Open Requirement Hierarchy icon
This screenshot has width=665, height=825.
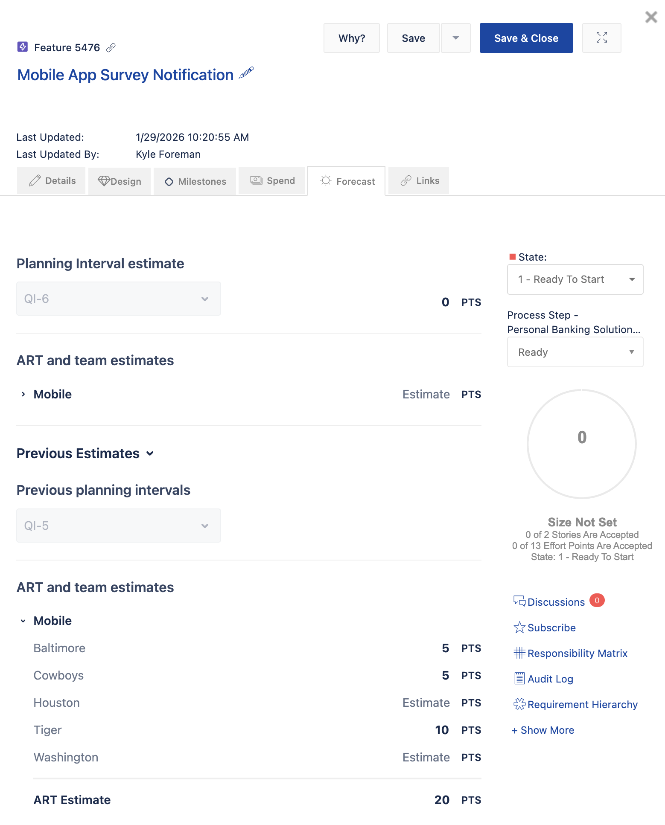coord(519,704)
